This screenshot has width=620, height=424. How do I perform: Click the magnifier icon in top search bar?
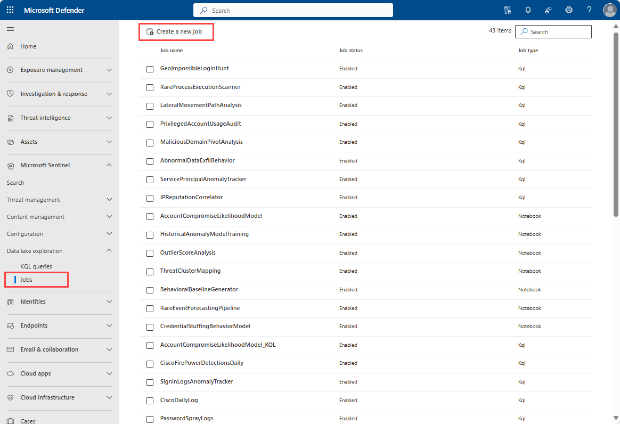(203, 10)
